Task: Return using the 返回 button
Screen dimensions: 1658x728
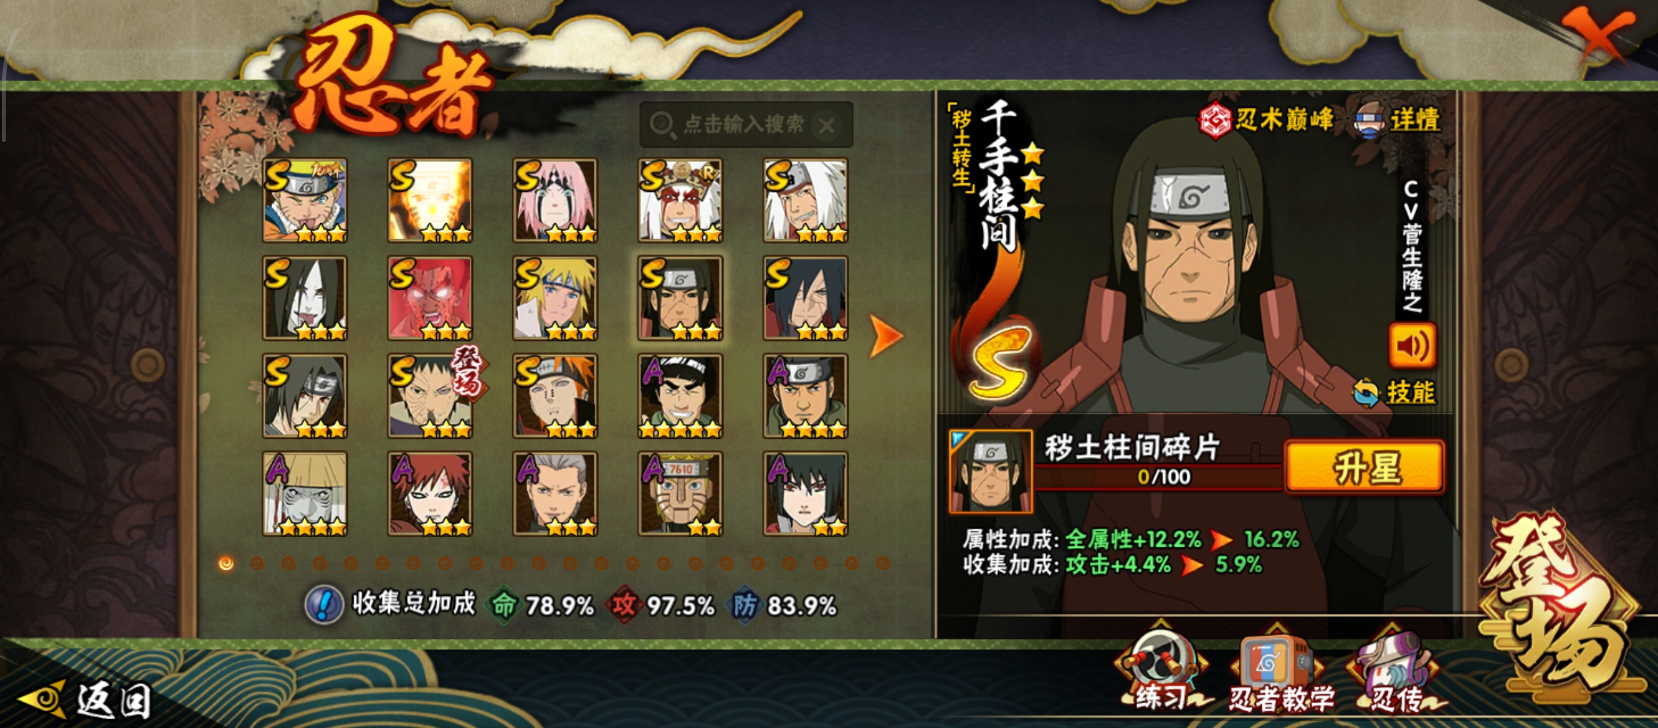Action: coord(86,700)
